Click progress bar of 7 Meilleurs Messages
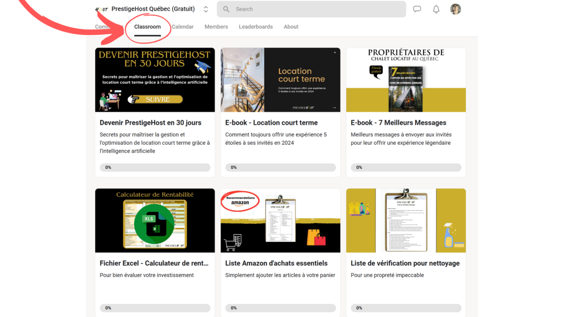The width and height of the screenshot is (564, 317). pyautogui.click(x=406, y=168)
